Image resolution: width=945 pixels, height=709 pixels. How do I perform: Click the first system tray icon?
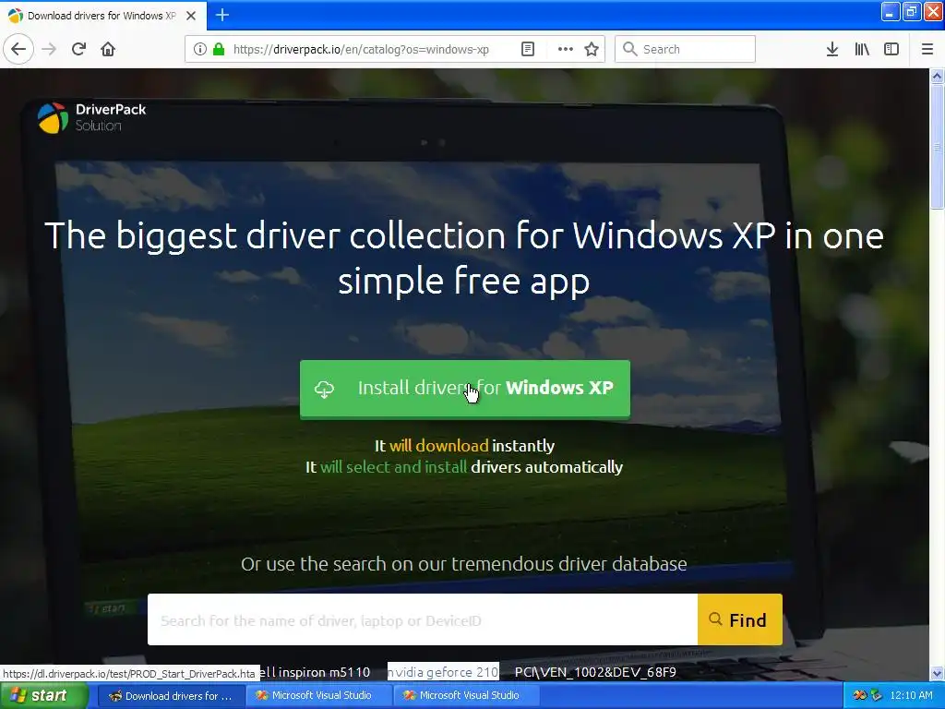[x=860, y=695]
